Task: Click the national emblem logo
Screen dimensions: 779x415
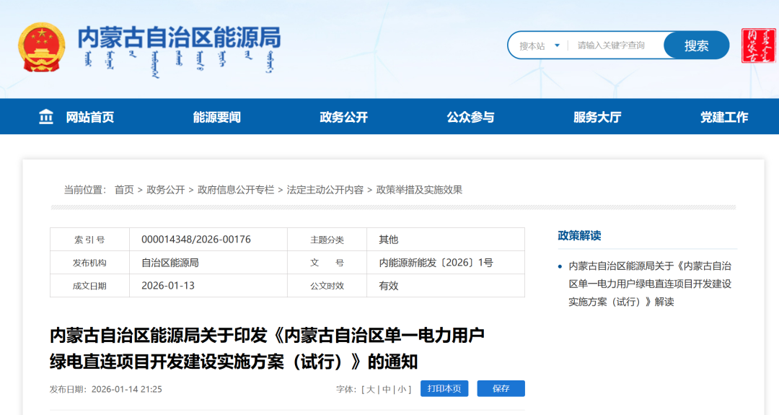Action: tap(42, 48)
